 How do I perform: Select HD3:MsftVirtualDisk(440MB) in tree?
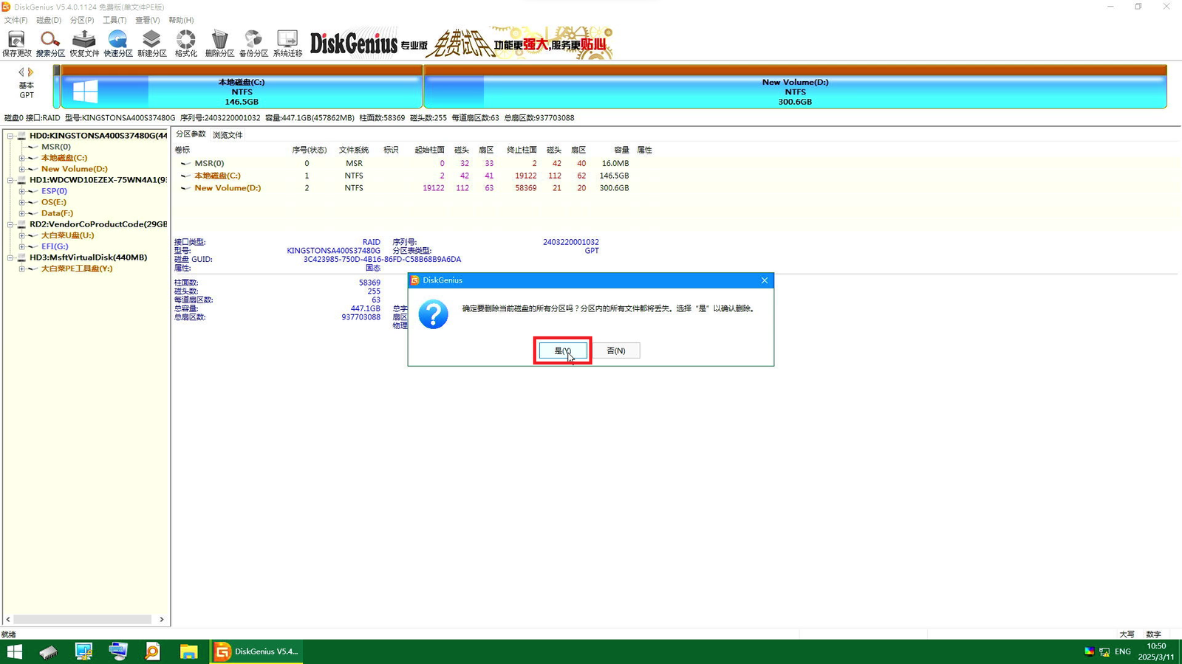coord(88,257)
